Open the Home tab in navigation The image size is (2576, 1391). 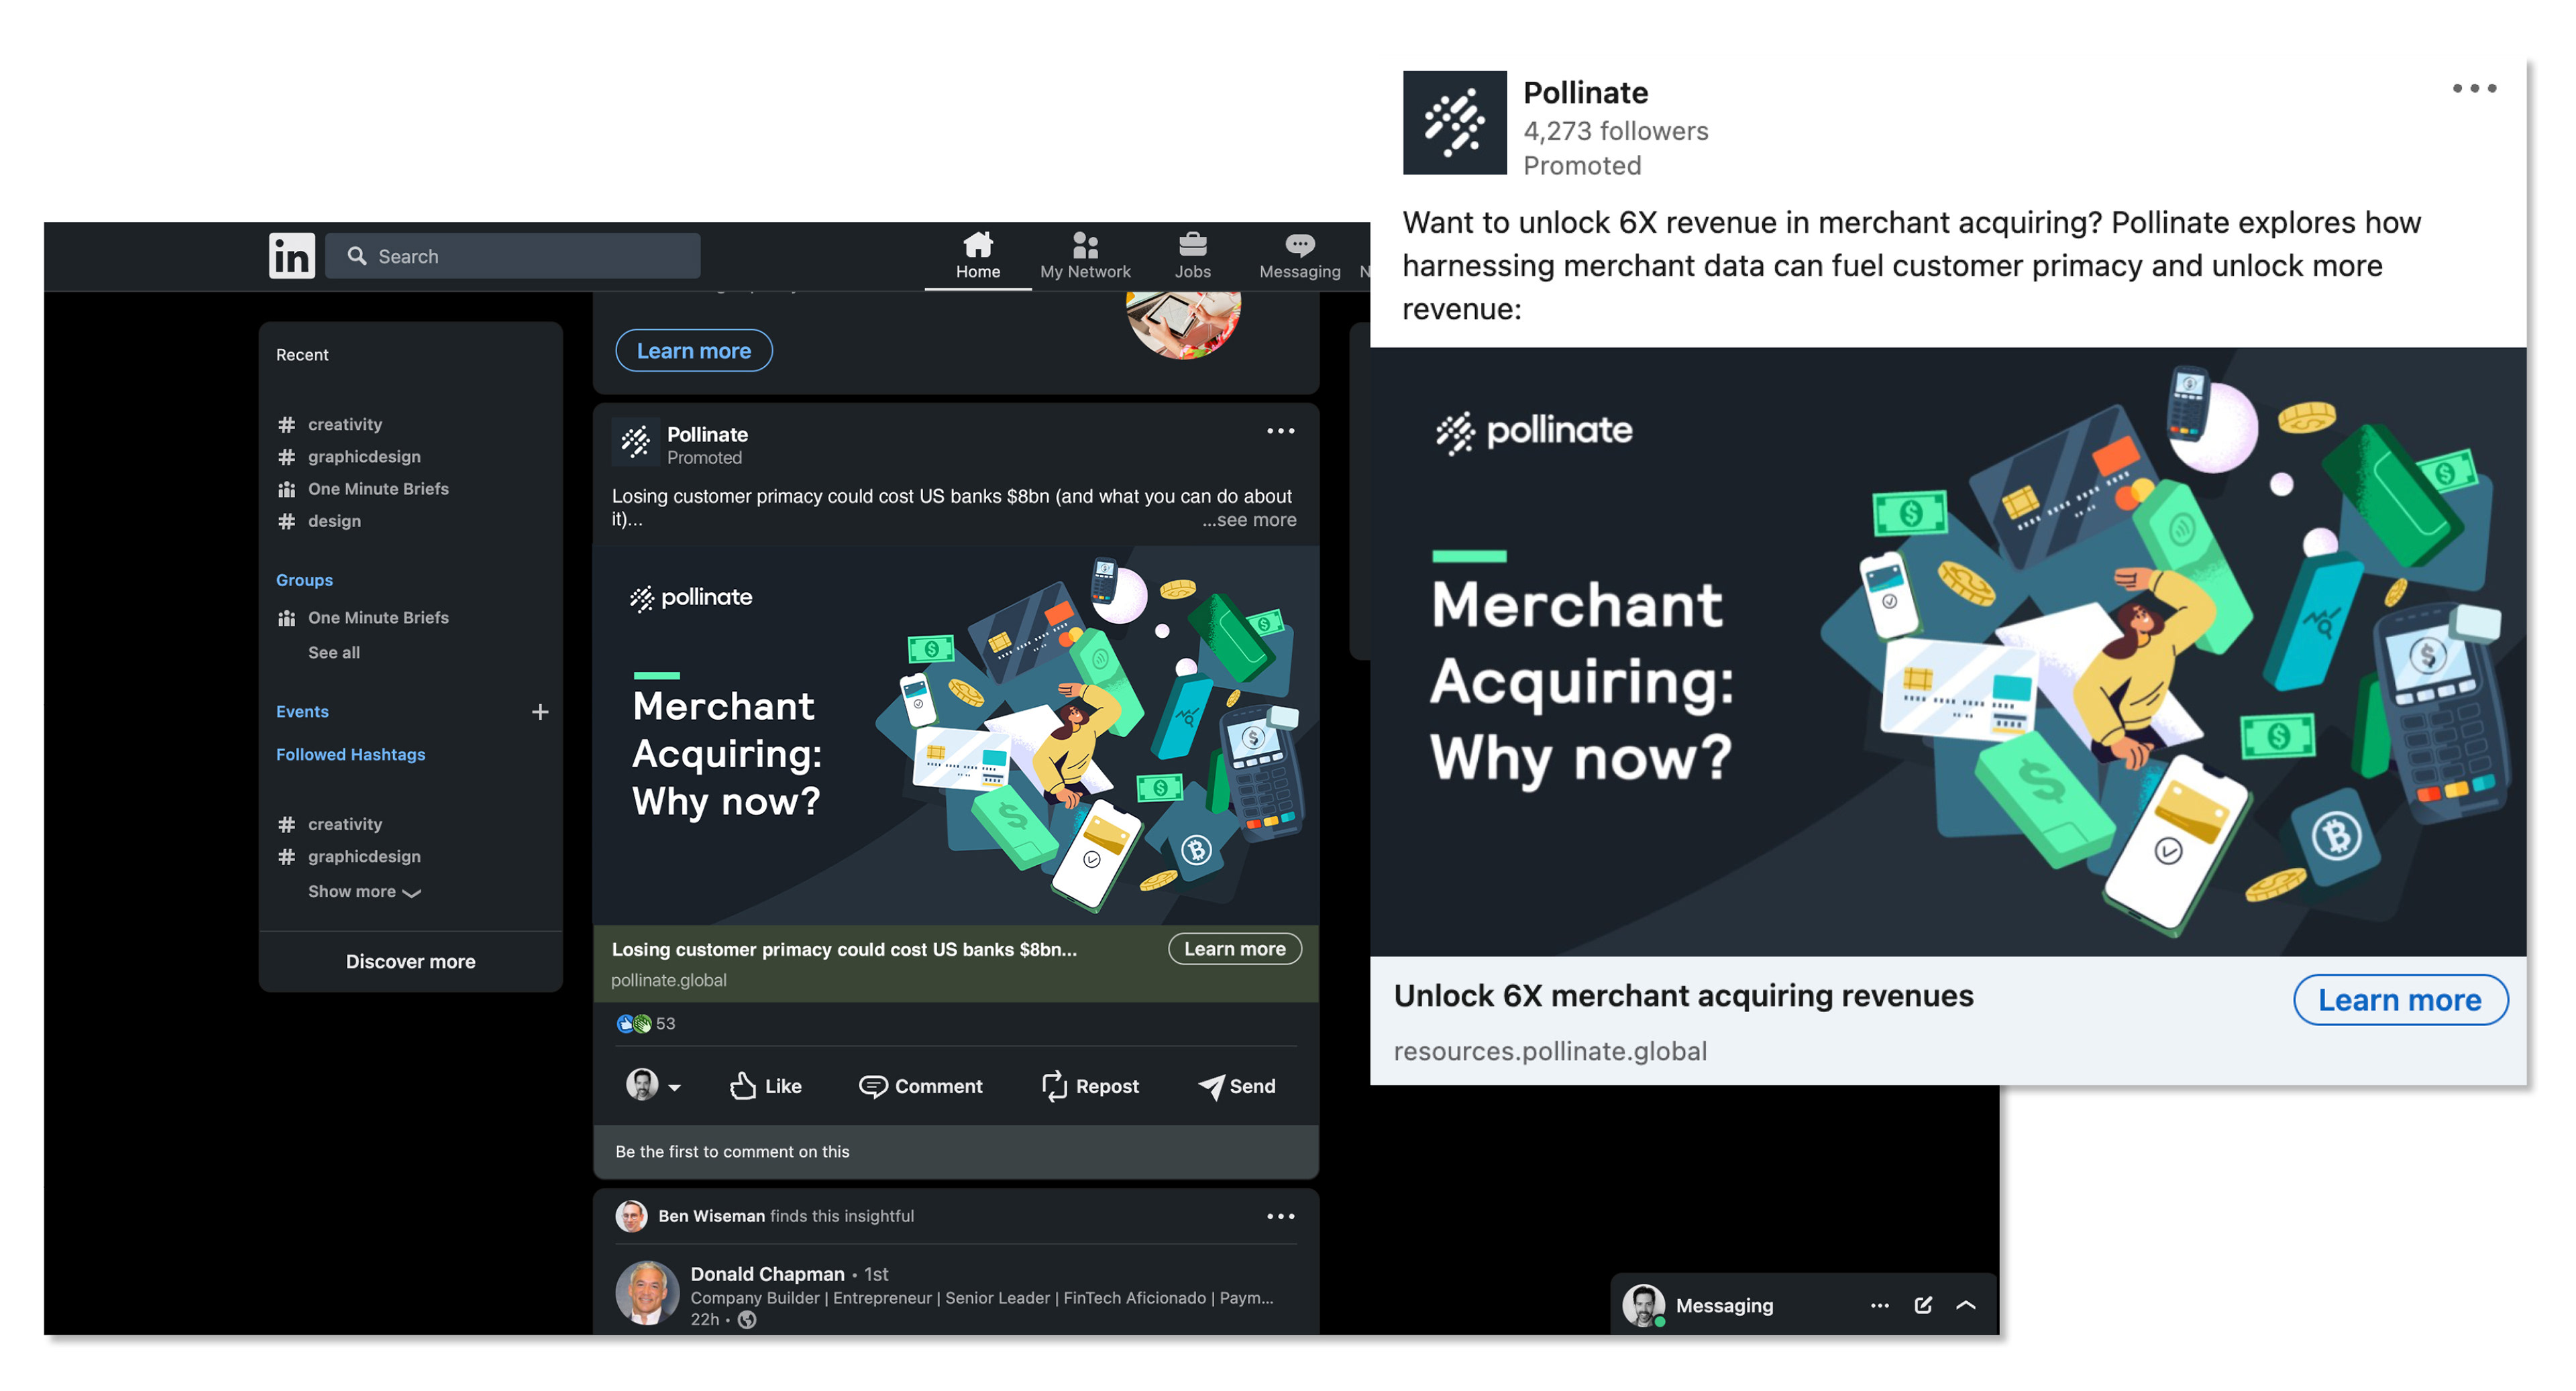977,256
